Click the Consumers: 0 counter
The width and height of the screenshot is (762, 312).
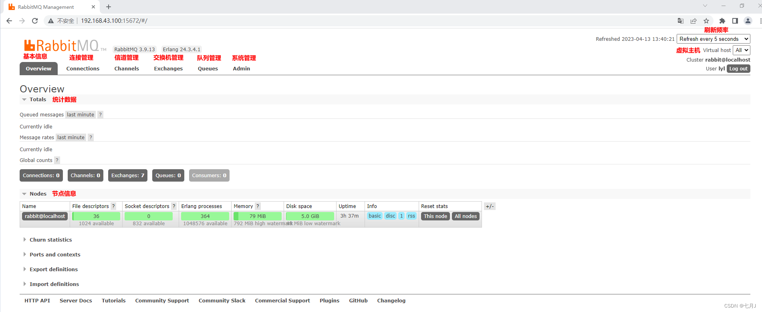click(x=209, y=175)
